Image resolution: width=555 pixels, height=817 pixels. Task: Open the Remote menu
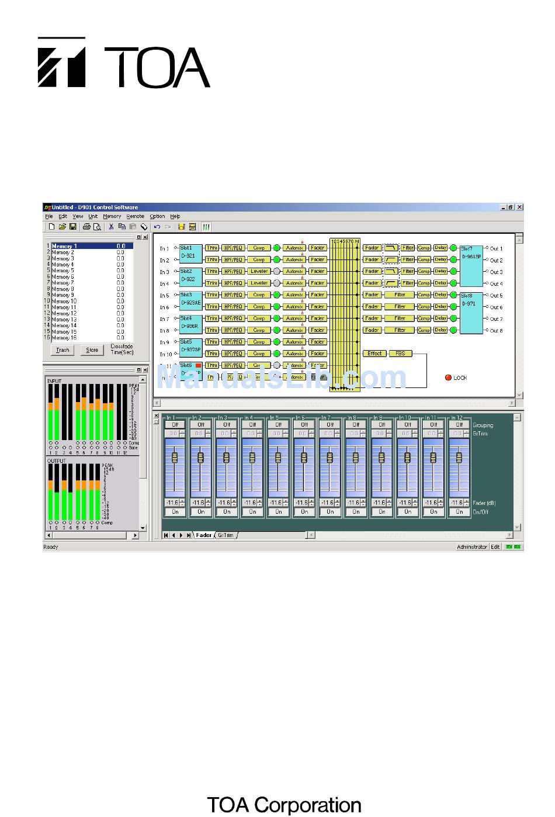(136, 216)
